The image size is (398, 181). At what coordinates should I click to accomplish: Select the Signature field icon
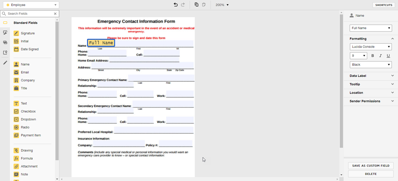(x=16, y=33)
